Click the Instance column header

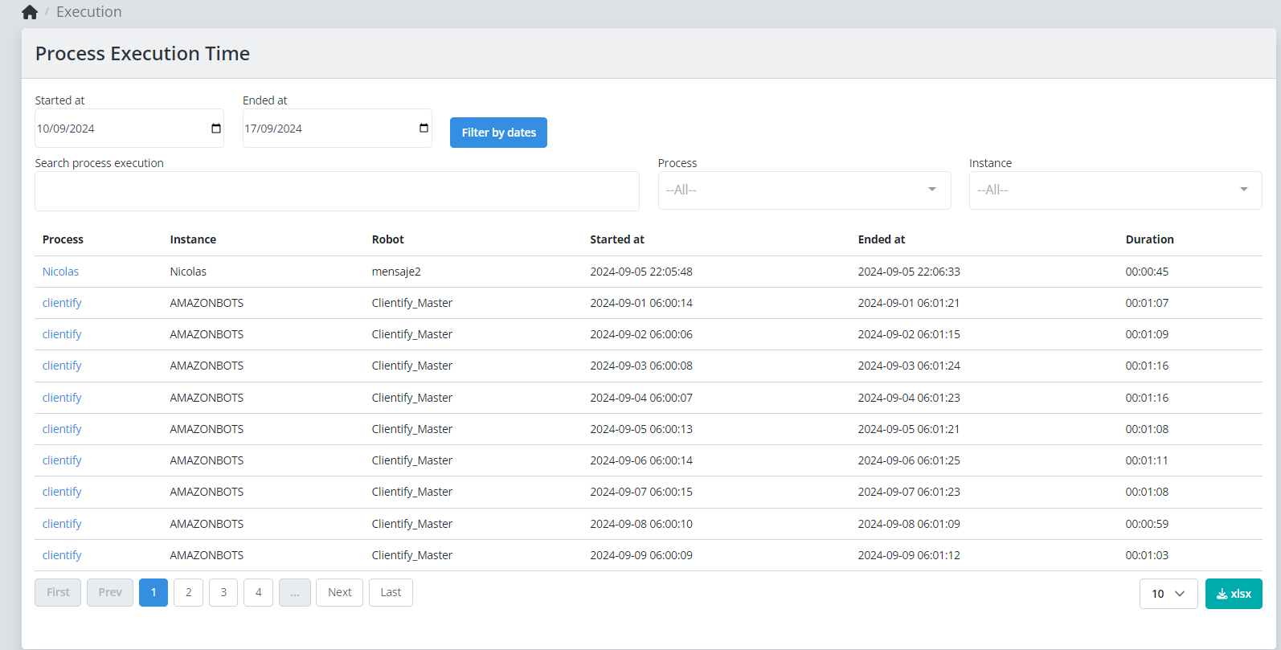coord(193,239)
